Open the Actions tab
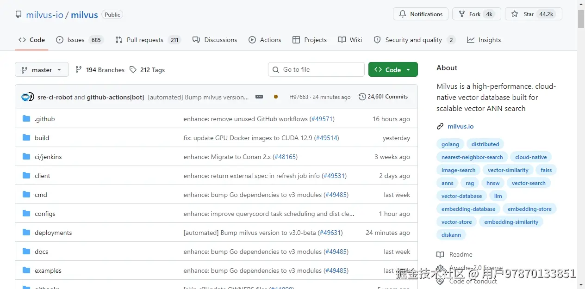 [x=265, y=40]
